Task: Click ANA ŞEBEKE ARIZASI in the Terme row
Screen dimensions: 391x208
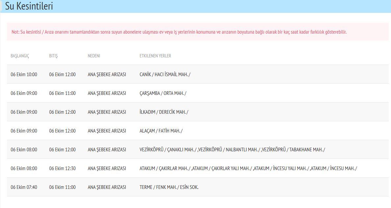Action: pos(107,187)
